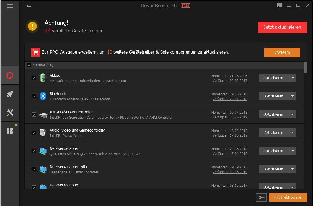
Task: Open dropdown arrow for IDE ATA/ATAPI-Controller
Action: pyautogui.click(x=293, y=114)
